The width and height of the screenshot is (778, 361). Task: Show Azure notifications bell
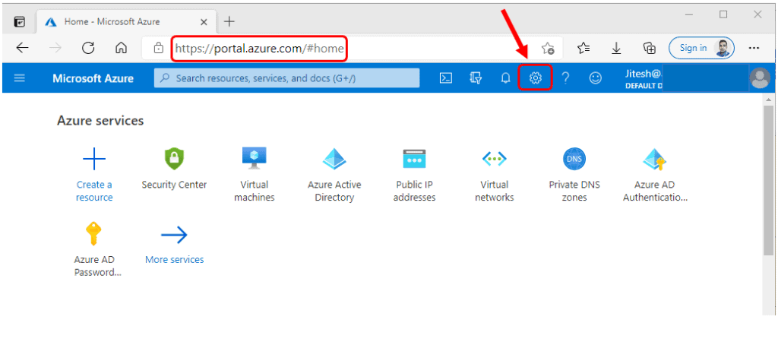pyautogui.click(x=505, y=78)
